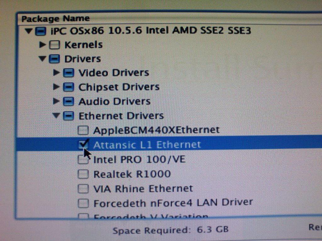
Task: Toggle the Drivers checkbox
Action: tap(54, 59)
